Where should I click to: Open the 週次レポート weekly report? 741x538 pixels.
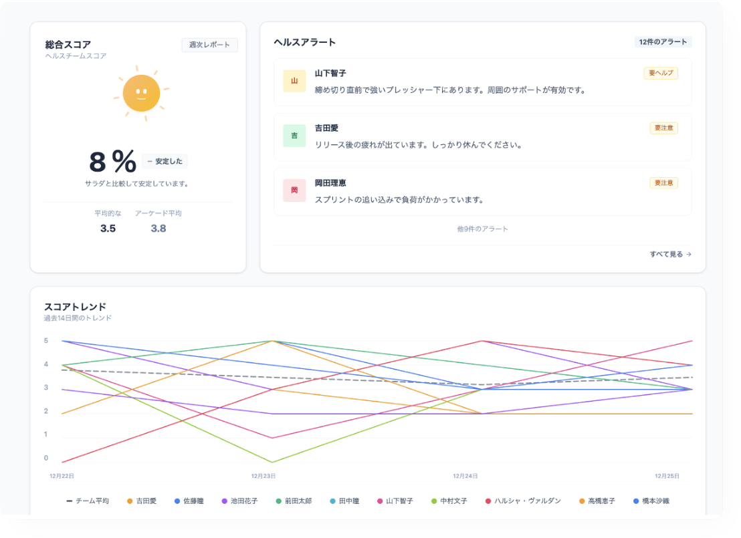pos(209,45)
